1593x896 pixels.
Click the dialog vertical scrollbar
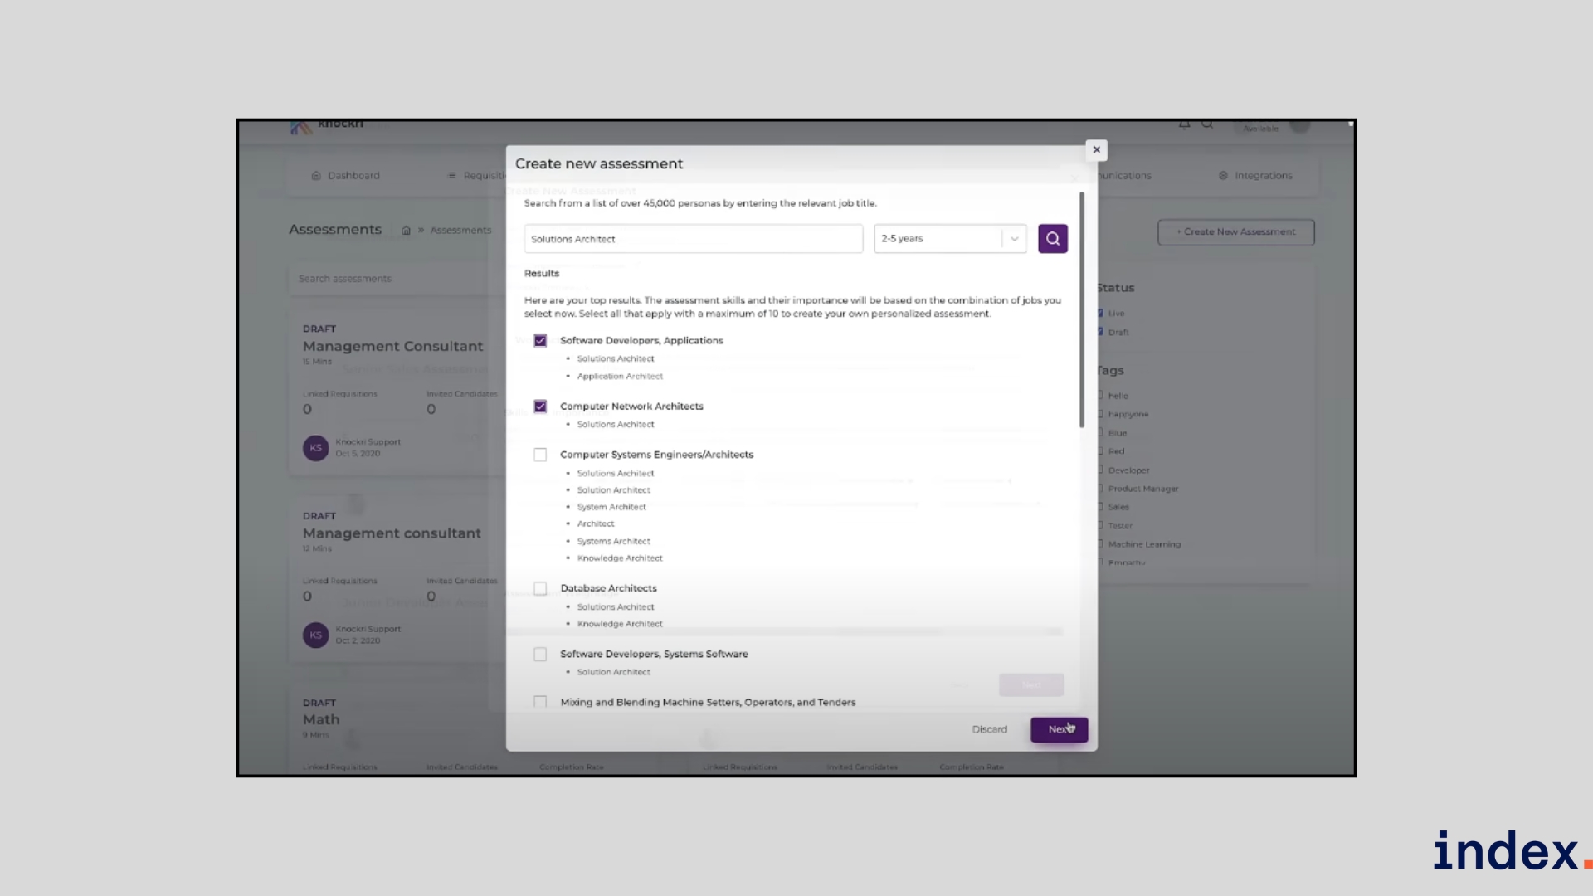point(1081,310)
